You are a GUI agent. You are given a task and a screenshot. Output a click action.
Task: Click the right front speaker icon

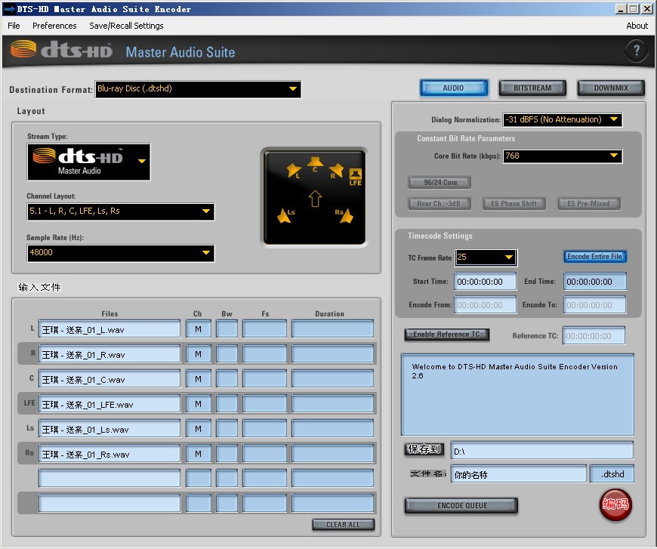click(x=336, y=171)
